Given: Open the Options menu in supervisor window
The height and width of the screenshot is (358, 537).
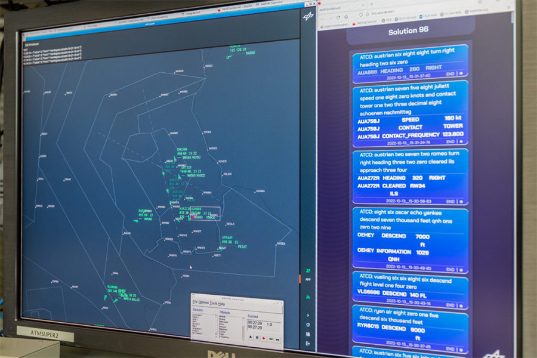Looking at the screenshot, I should point(203,303).
